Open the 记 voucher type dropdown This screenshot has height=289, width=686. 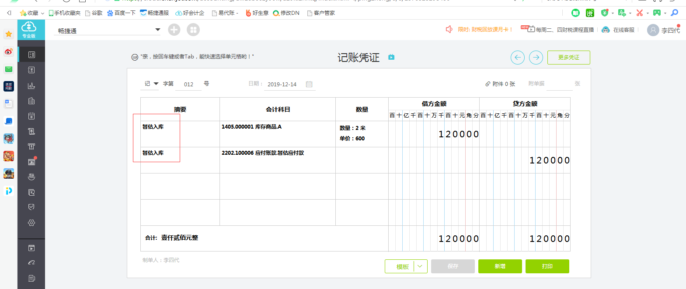pyautogui.click(x=156, y=84)
